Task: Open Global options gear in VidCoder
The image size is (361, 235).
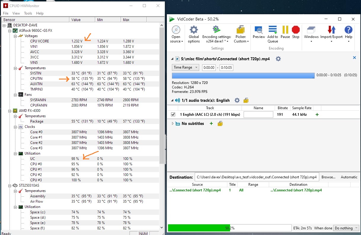Action: tap(194, 34)
